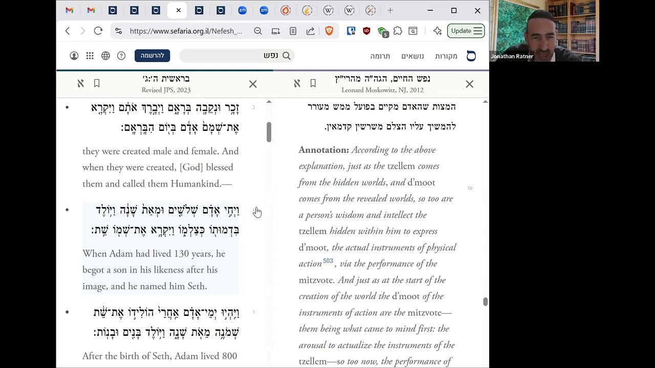Go back to previous page
The height and width of the screenshot is (368, 655).
point(68,31)
